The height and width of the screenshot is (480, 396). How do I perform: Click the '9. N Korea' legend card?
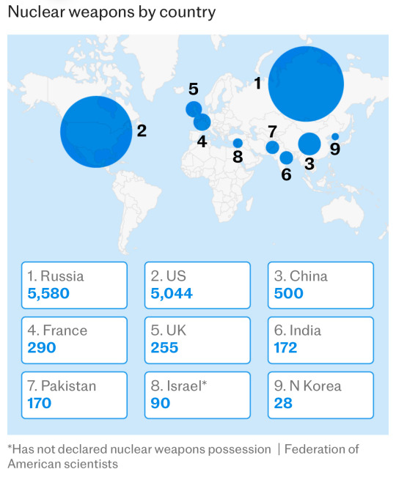point(320,395)
